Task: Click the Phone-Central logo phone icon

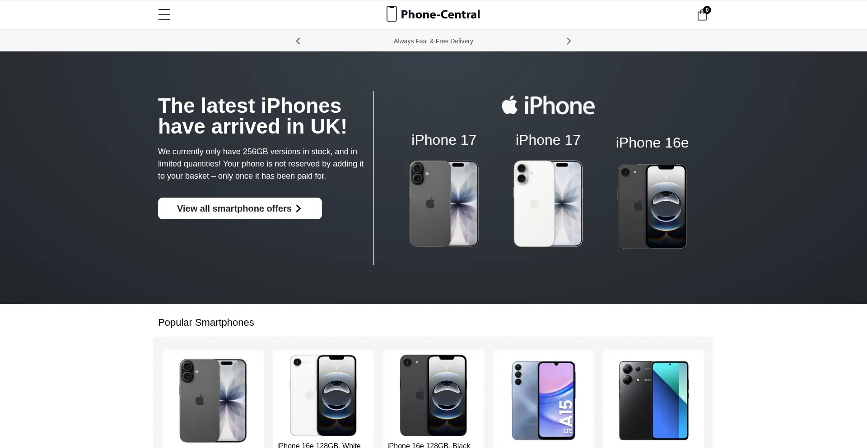Action: point(392,14)
